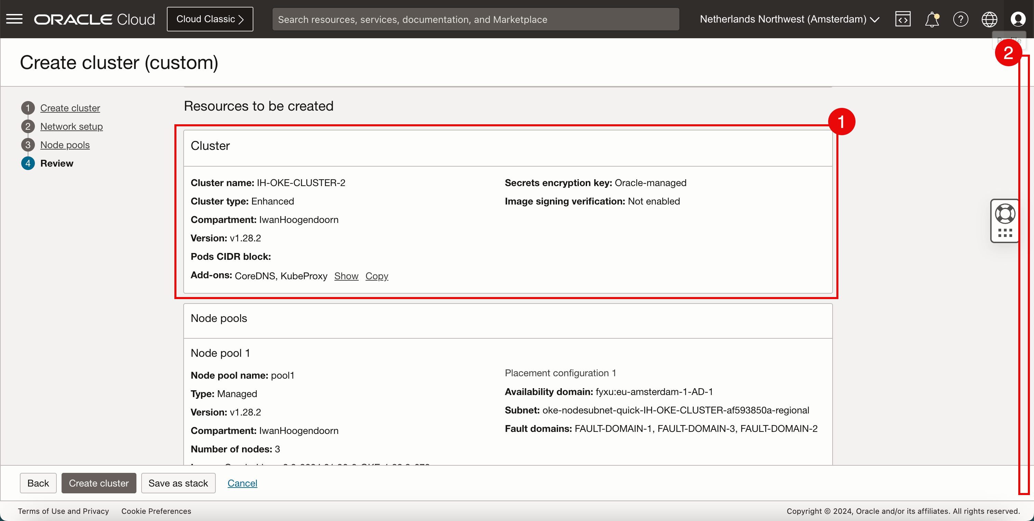The height and width of the screenshot is (521, 1034).
Task: Click the Back button
Action: click(38, 483)
